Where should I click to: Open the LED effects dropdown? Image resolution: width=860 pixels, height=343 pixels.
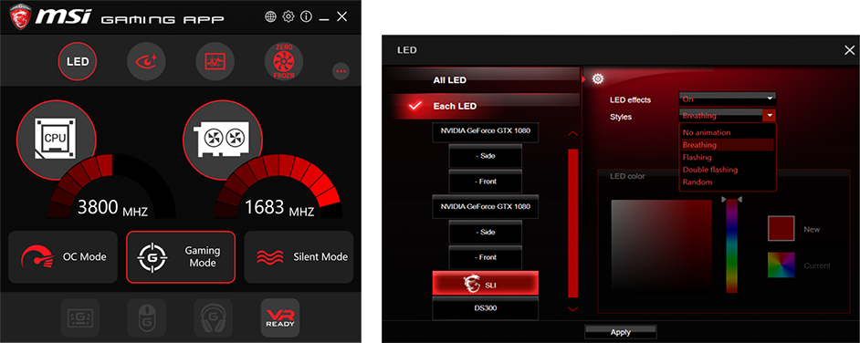pyautogui.click(x=728, y=99)
